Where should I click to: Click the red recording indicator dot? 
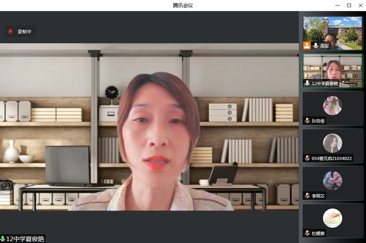point(10,31)
